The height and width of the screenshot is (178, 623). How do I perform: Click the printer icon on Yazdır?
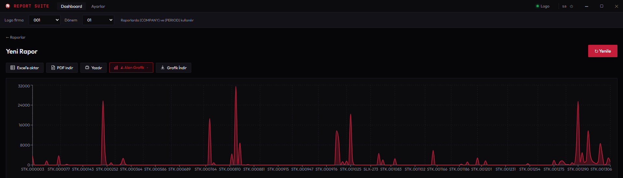coord(87,68)
